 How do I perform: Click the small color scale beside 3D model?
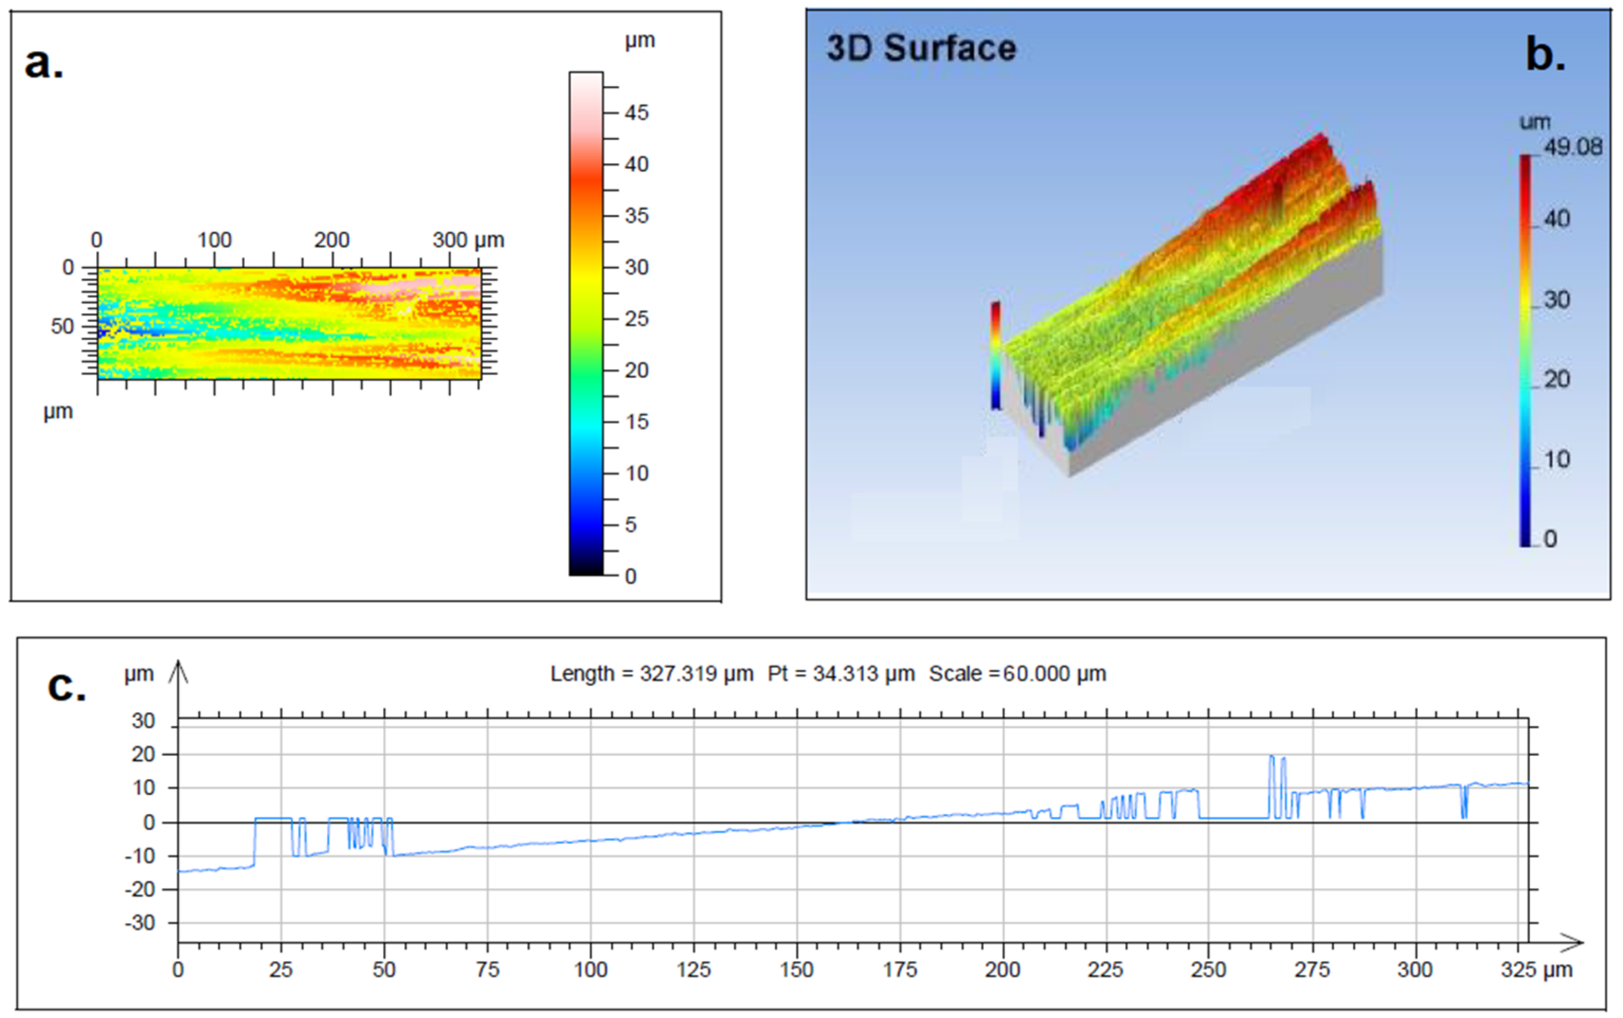(995, 355)
